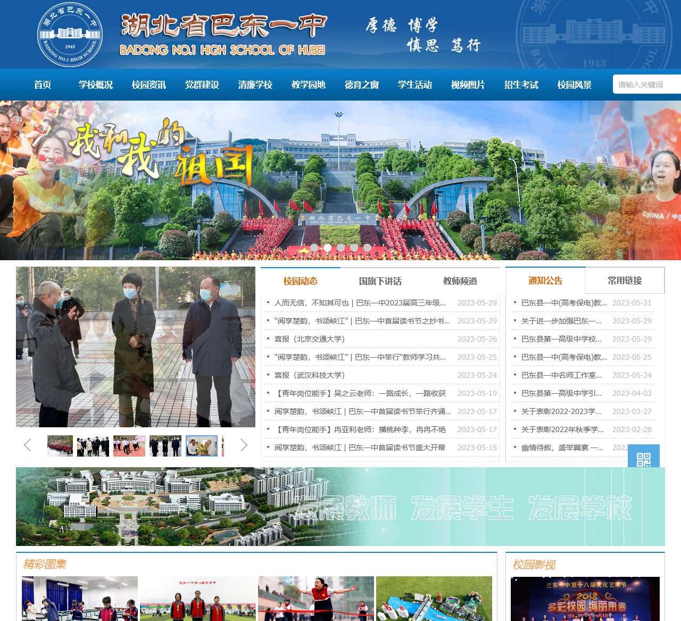Image resolution: width=681 pixels, height=621 pixels.
Task: Go to 学生活动 in the navigation bar
Action: (415, 85)
